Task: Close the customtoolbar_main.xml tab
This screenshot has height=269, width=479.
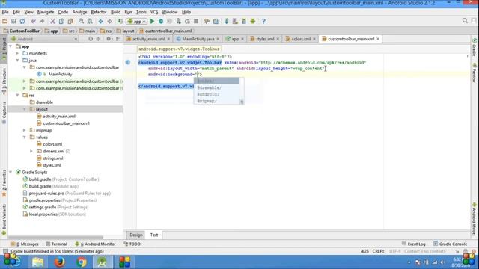Action: (378, 39)
